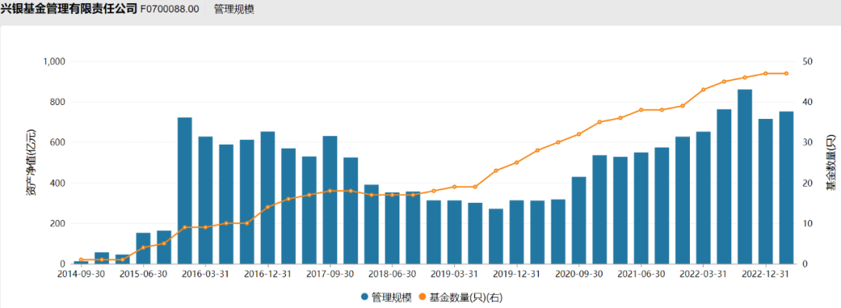Viewport: 841px width, 308px height.
Task: Click the blue bar above 2019-03-31
Action: pos(454,233)
